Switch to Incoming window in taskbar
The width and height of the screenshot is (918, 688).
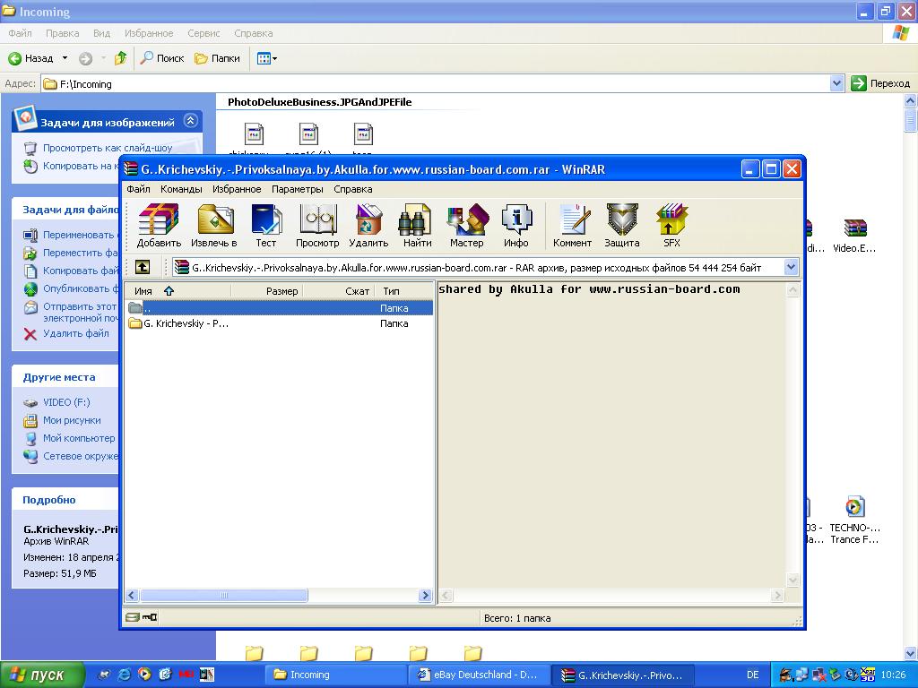pos(336,675)
